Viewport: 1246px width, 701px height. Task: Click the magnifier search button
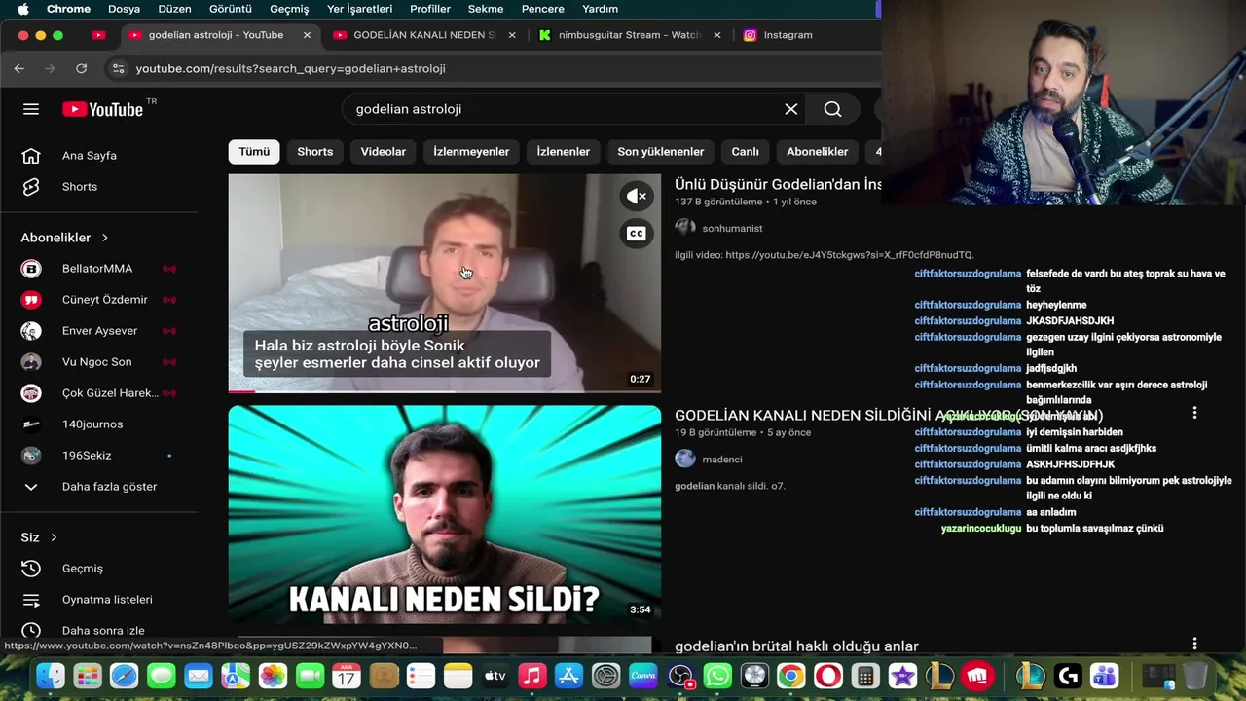pyautogui.click(x=832, y=109)
